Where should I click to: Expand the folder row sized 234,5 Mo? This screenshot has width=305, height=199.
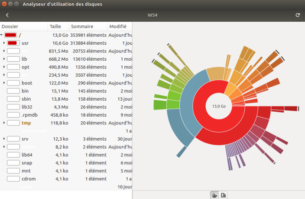[4, 75]
